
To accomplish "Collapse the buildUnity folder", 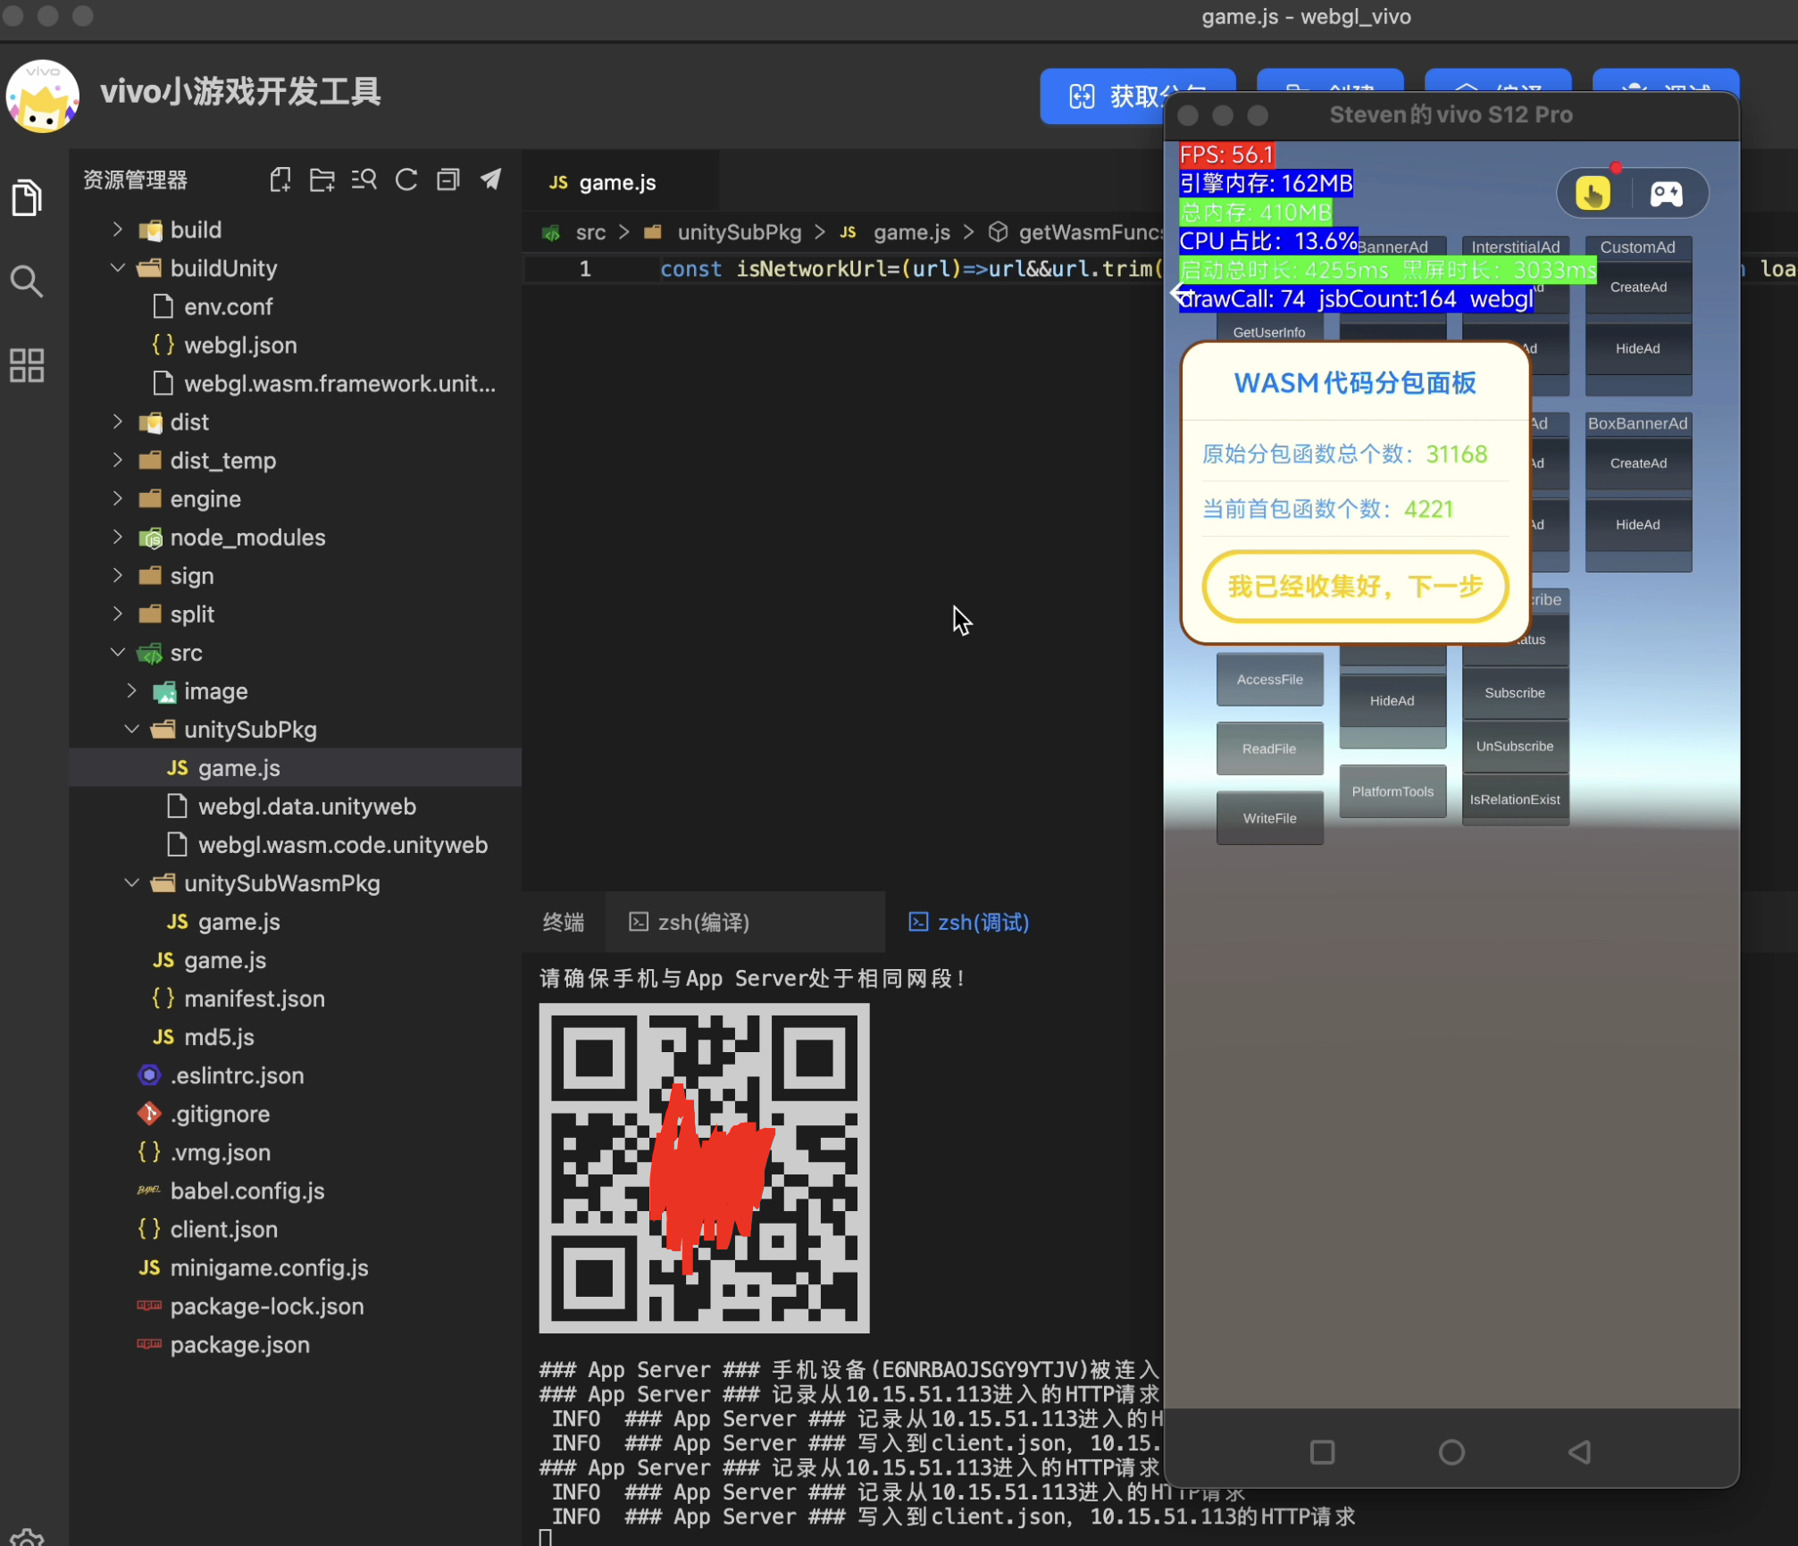I will click(x=117, y=268).
